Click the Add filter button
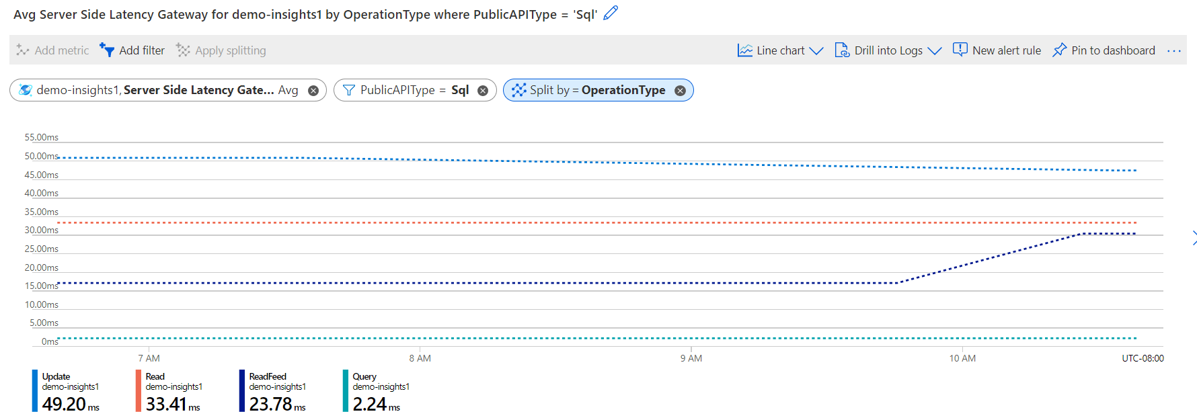Image resolution: width=1197 pixels, height=420 pixels. [132, 50]
